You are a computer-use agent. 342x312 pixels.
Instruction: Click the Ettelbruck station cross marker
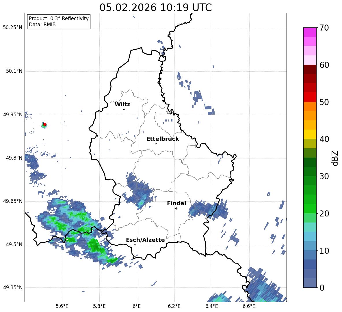tap(156, 144)
